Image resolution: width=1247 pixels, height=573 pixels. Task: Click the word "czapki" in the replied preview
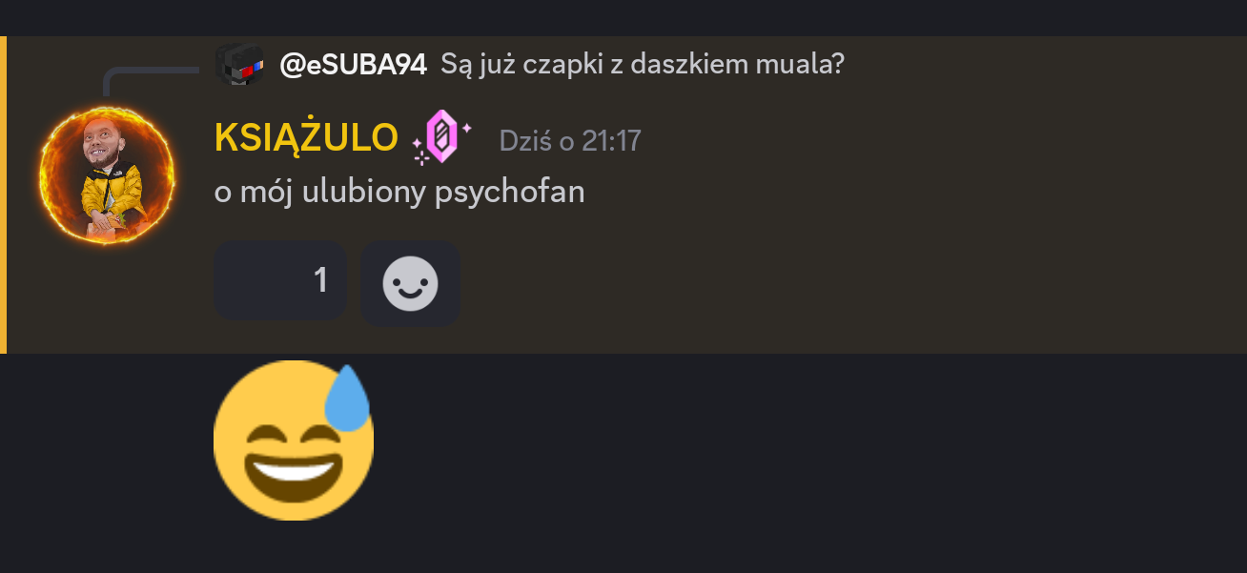point(548,65)
